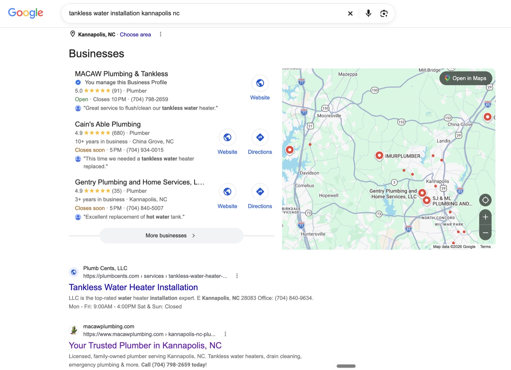Screen dimensions: 511x370
Task: Expand More businesses list
Action: 172,235
